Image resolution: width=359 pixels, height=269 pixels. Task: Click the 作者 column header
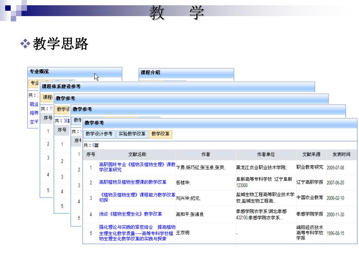pyautogui.click(x=205, y=154)
